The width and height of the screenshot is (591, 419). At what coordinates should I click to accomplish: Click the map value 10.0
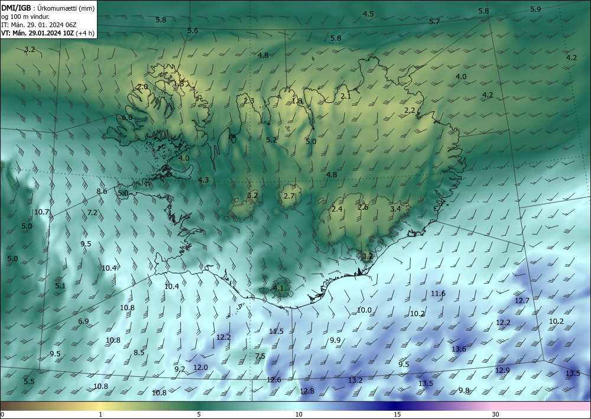point(364,310)
